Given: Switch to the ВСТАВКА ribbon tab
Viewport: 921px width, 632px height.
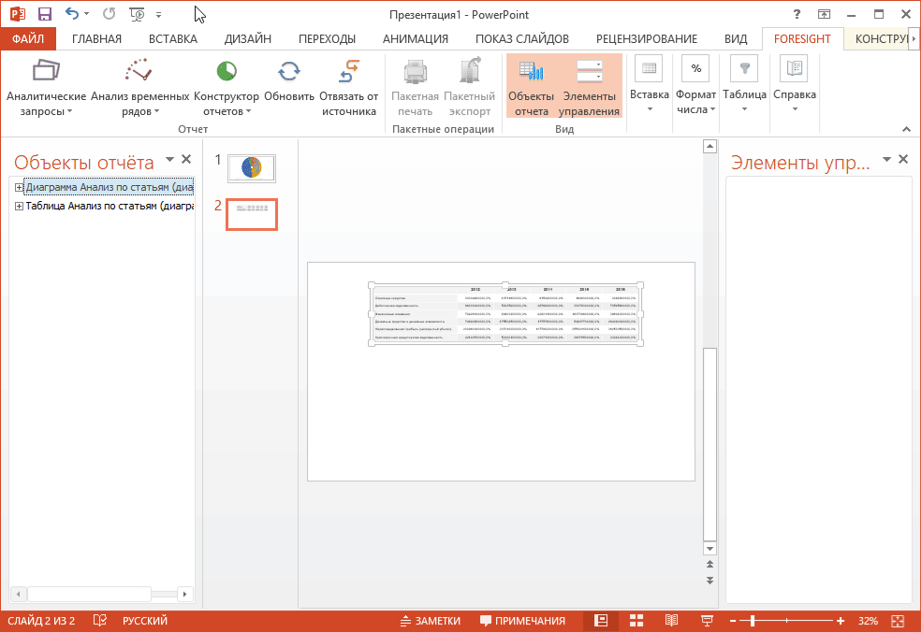Looking at the screenshot, I should (172, 38).
